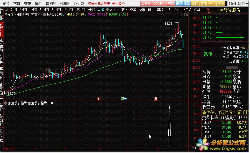Expand the dropdown next to 紫光股份 chart title
Image resolution: width=250 pixels, height=153 pixels.
45,14
